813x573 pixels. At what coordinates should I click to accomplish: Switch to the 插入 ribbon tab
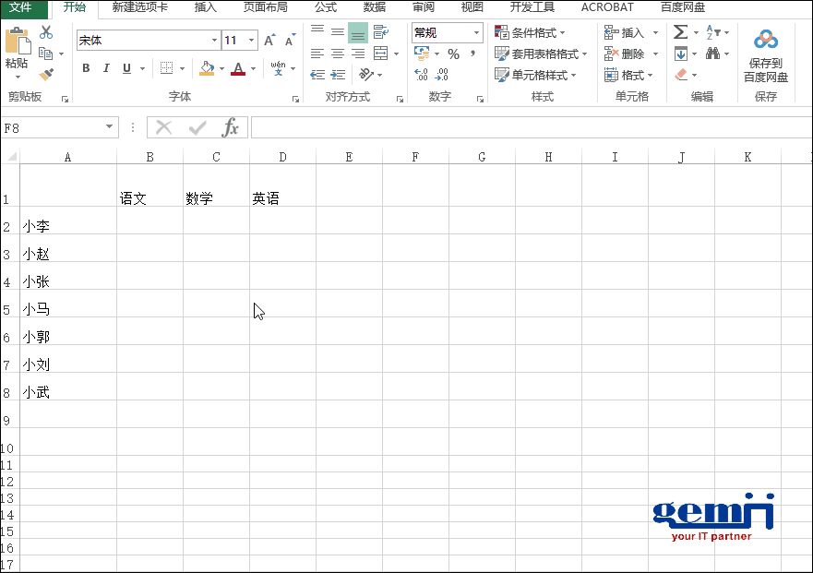pyautogui.click(x=205, y=8)
